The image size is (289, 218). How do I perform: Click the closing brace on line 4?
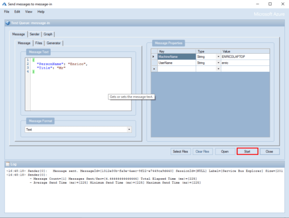pos(33,71)
